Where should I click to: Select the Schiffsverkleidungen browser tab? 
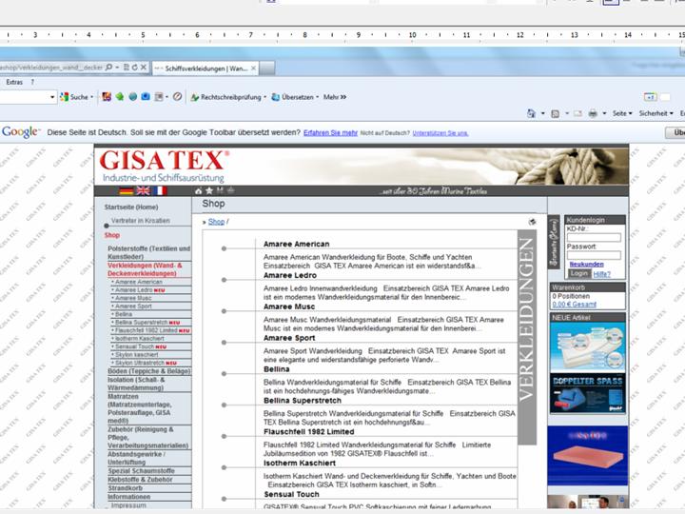point(205,69)
